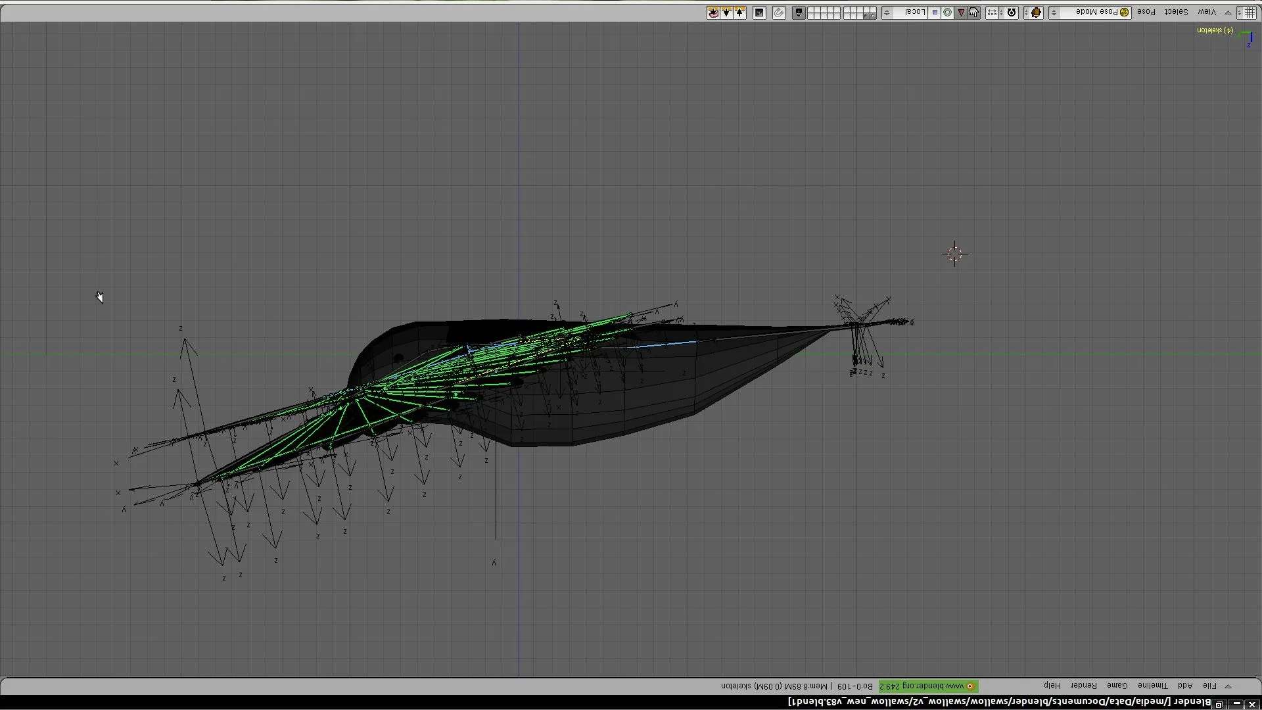The width and height of the screenshot is (1262, 710).
Task: Collapse the info header menus triangle
Action: tap(1228, 686)
